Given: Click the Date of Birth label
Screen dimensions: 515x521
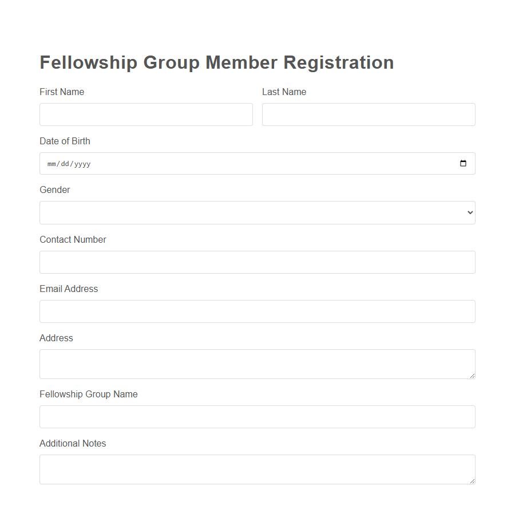Looking at the screenshot, I should pyautogui.click(x=65, y=141).
